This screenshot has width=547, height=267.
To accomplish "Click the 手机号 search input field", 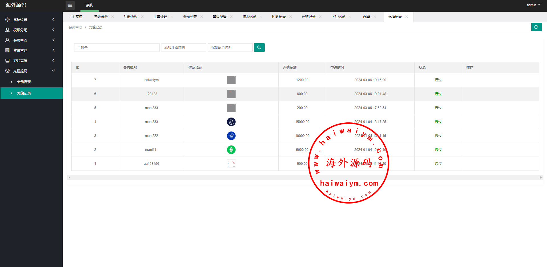I will 117,48.
